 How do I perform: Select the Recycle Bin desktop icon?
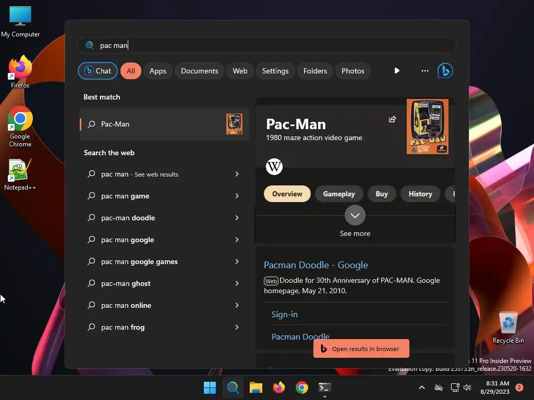[x=508, y=328]
